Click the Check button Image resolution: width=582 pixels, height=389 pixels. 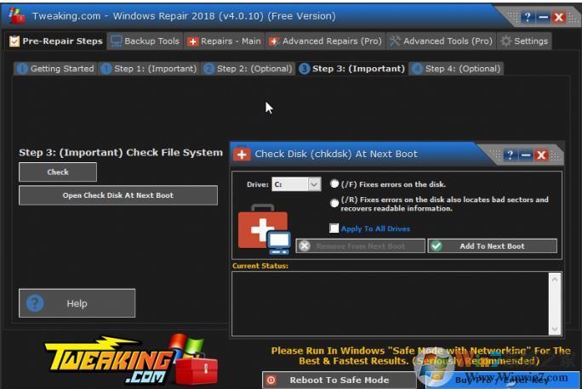(x=58, y=172)
